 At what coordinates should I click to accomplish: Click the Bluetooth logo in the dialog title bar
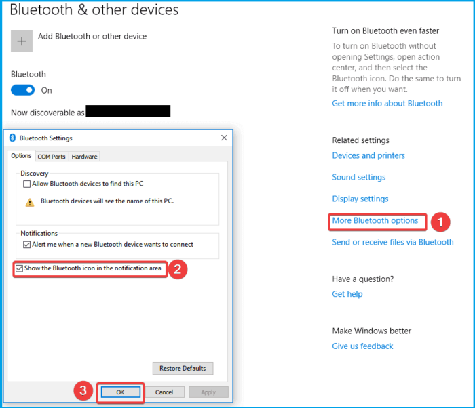coord(12,138)
